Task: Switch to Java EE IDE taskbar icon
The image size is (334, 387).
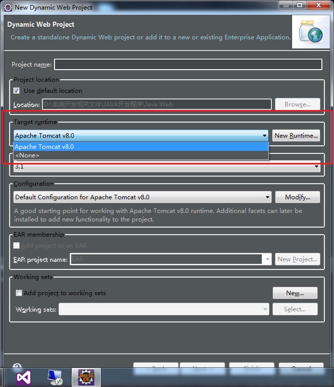Action: click(x=86, y=377)
